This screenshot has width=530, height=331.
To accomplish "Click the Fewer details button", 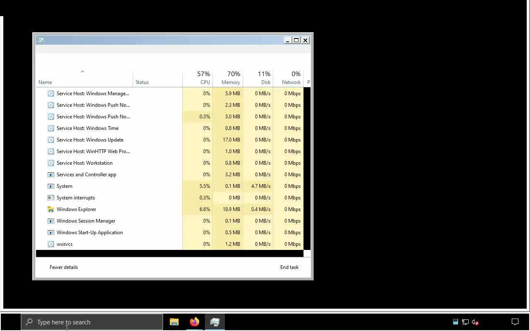I will pyautogui.click(x=64, y=267).
